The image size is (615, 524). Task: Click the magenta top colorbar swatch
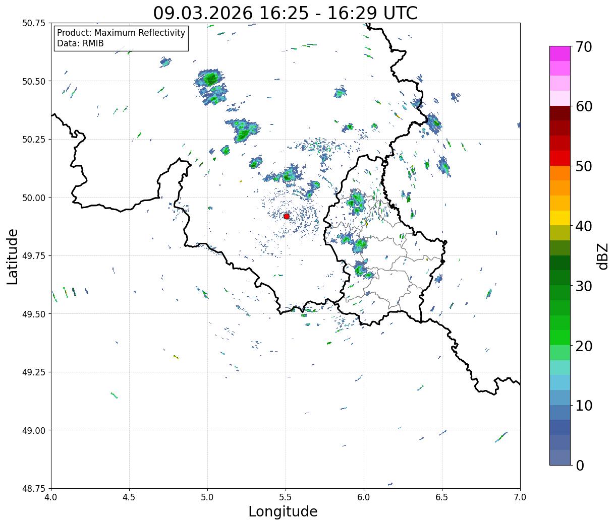tap(560, 53)
